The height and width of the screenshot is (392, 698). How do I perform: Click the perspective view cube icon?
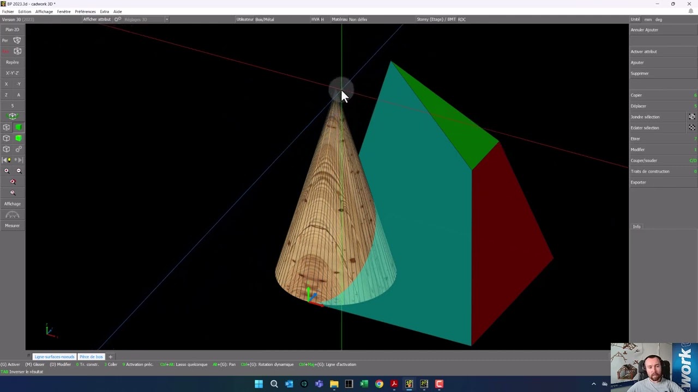[17, 40]
